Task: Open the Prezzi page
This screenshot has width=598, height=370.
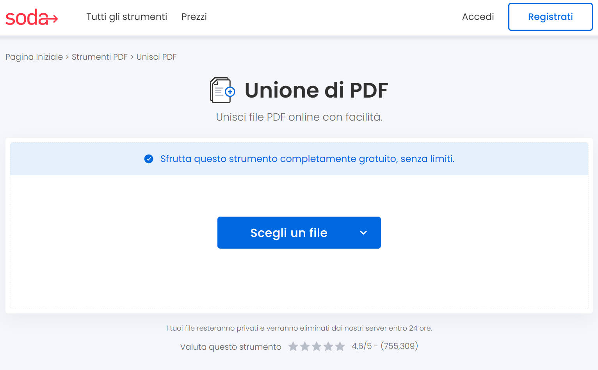Action: tap(194, 17)
